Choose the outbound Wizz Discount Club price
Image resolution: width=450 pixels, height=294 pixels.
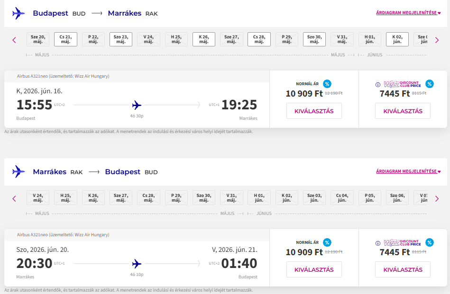[x=403, y=111]
